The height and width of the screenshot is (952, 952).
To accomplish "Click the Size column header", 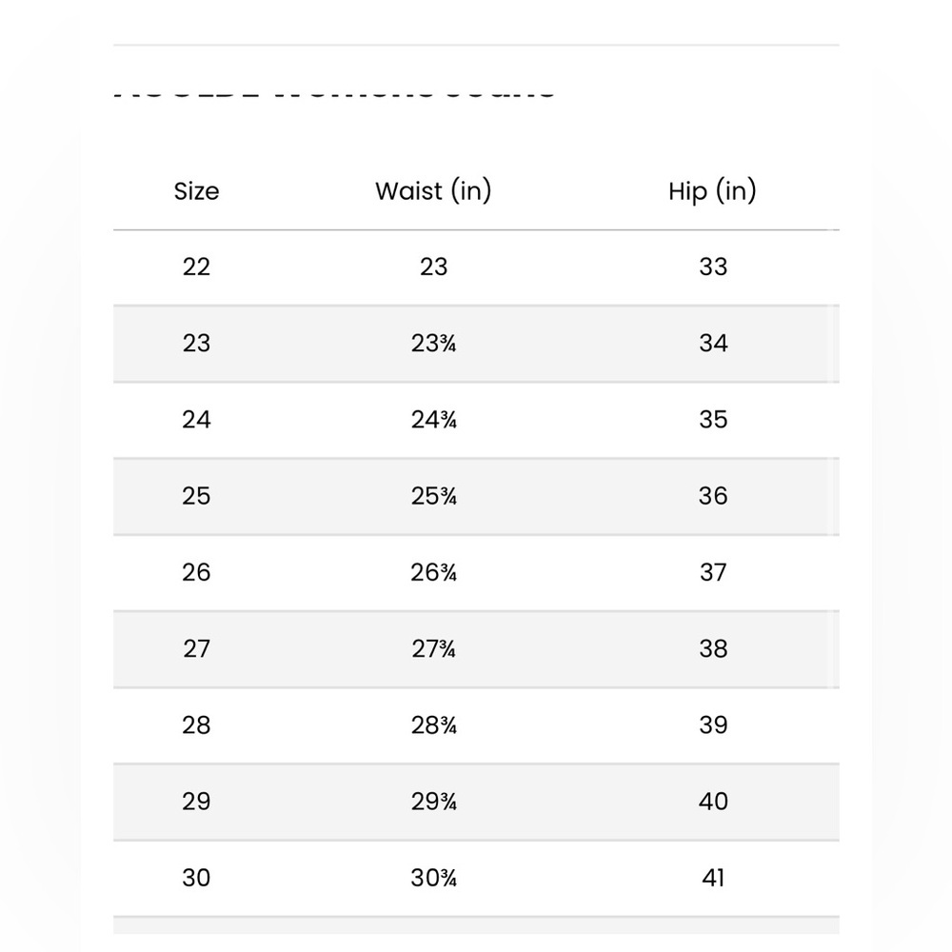I will (x=196, y=191).
